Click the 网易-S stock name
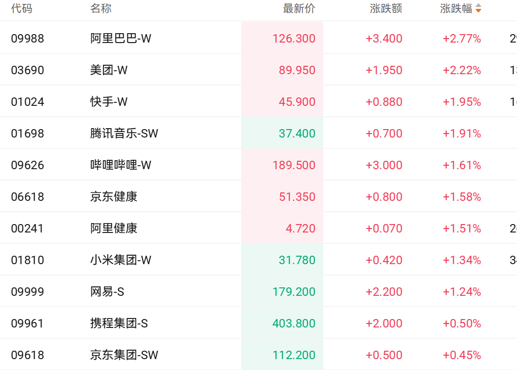The image size is (517, 370). (107, 292)
